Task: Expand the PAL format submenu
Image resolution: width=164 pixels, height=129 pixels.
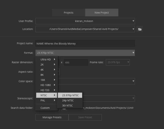Action: 47,100
